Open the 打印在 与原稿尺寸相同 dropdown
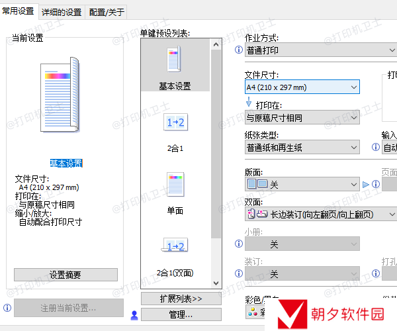 tap(302, 117)
